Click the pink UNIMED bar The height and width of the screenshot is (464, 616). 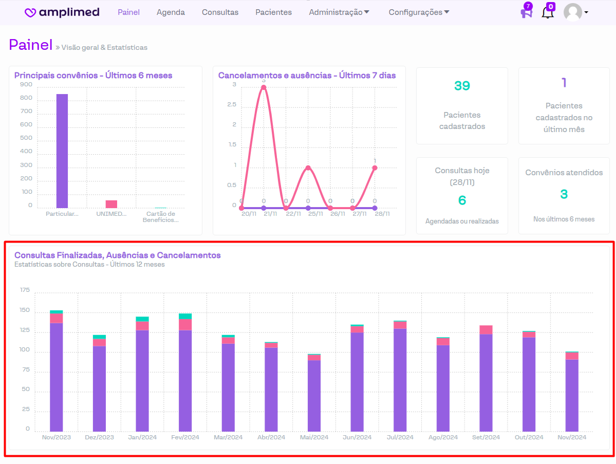[x=111, y=204]
